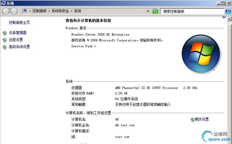Viewport: 232px width, 144px height.
Task: Click the Forward navigation arrow button
Action: (14, 11)
